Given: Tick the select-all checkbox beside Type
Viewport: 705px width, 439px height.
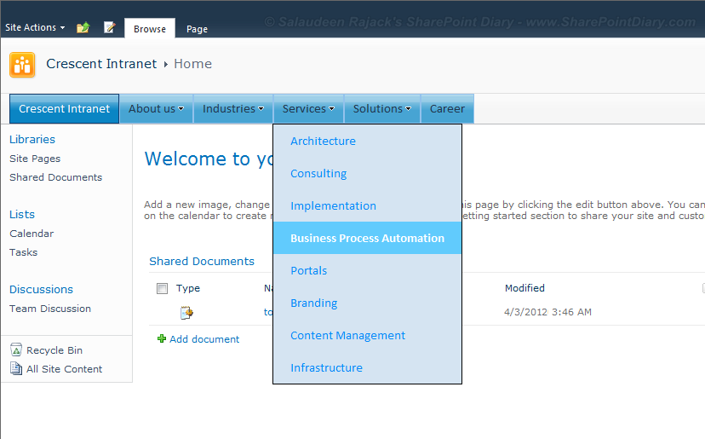Looking at the screenshot, I should pos(162,288).
